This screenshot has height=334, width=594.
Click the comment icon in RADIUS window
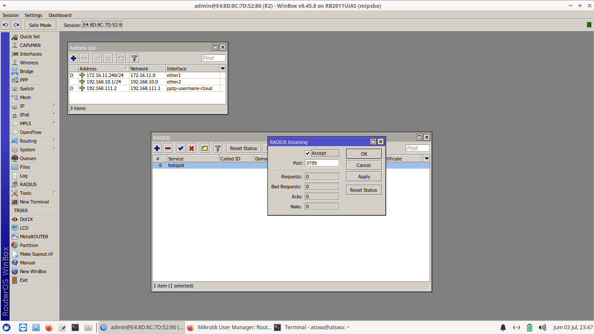[x=205, y=148]
